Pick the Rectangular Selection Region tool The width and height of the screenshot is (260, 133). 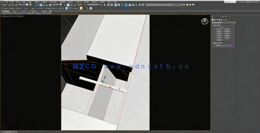coord(34,5)
